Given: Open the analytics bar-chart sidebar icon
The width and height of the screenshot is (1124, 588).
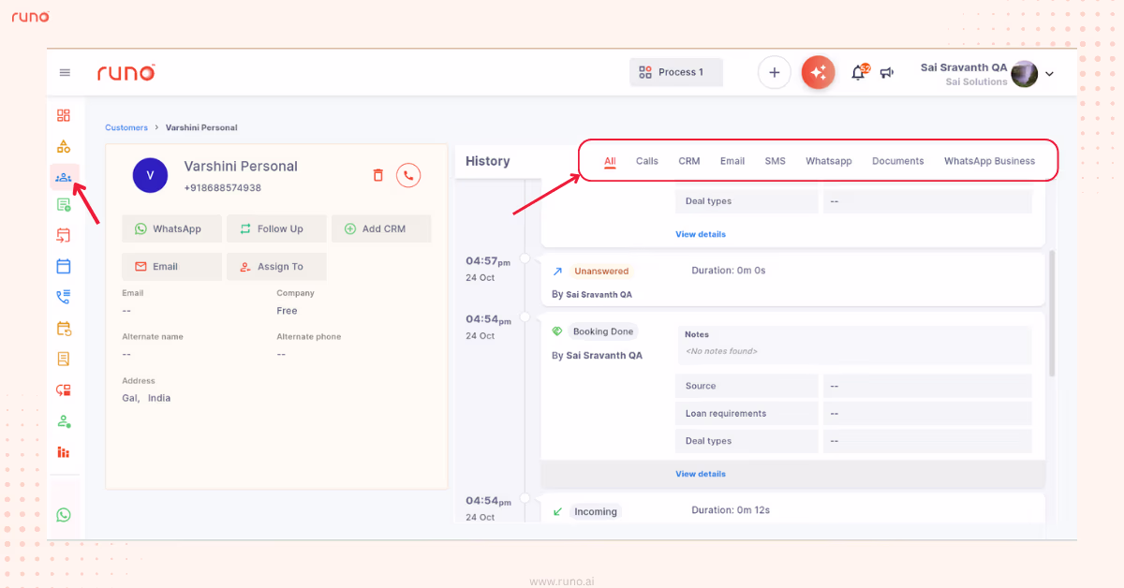Looking at the screenshot, I should (x=64, y=452).
